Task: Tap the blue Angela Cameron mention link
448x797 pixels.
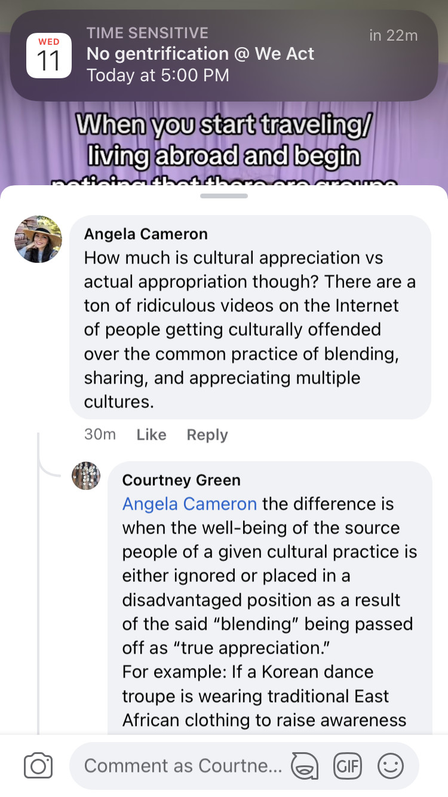Action: (x=189, y=504)
